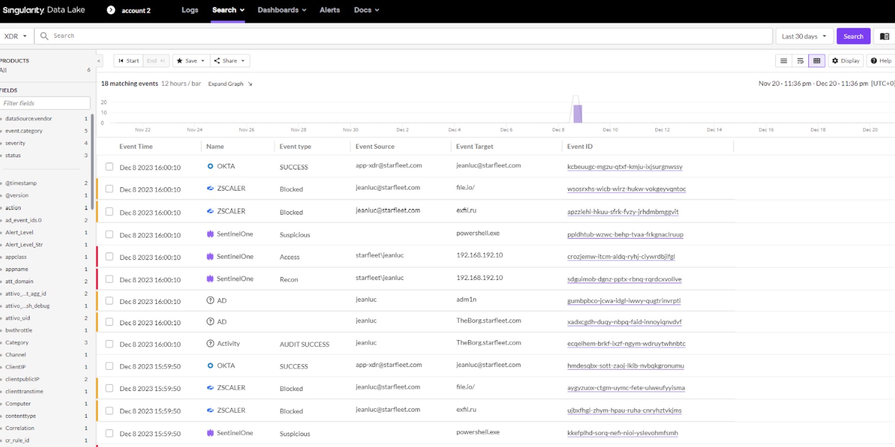The image size is (895, 447).
Task: Change the Last 30 days time range
Action: point(804,36)
